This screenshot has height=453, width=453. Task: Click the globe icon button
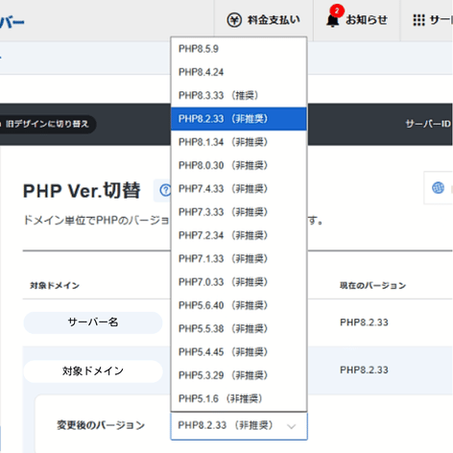click(x=438, y=188)
